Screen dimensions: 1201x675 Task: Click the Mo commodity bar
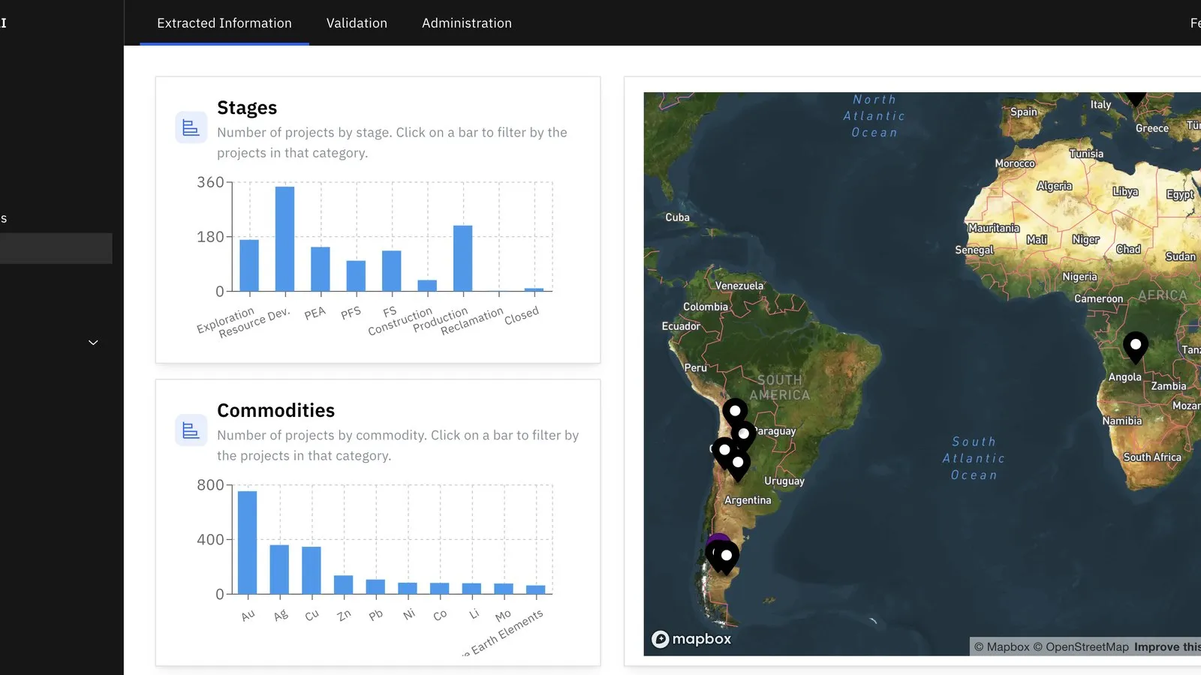point(504,589)
